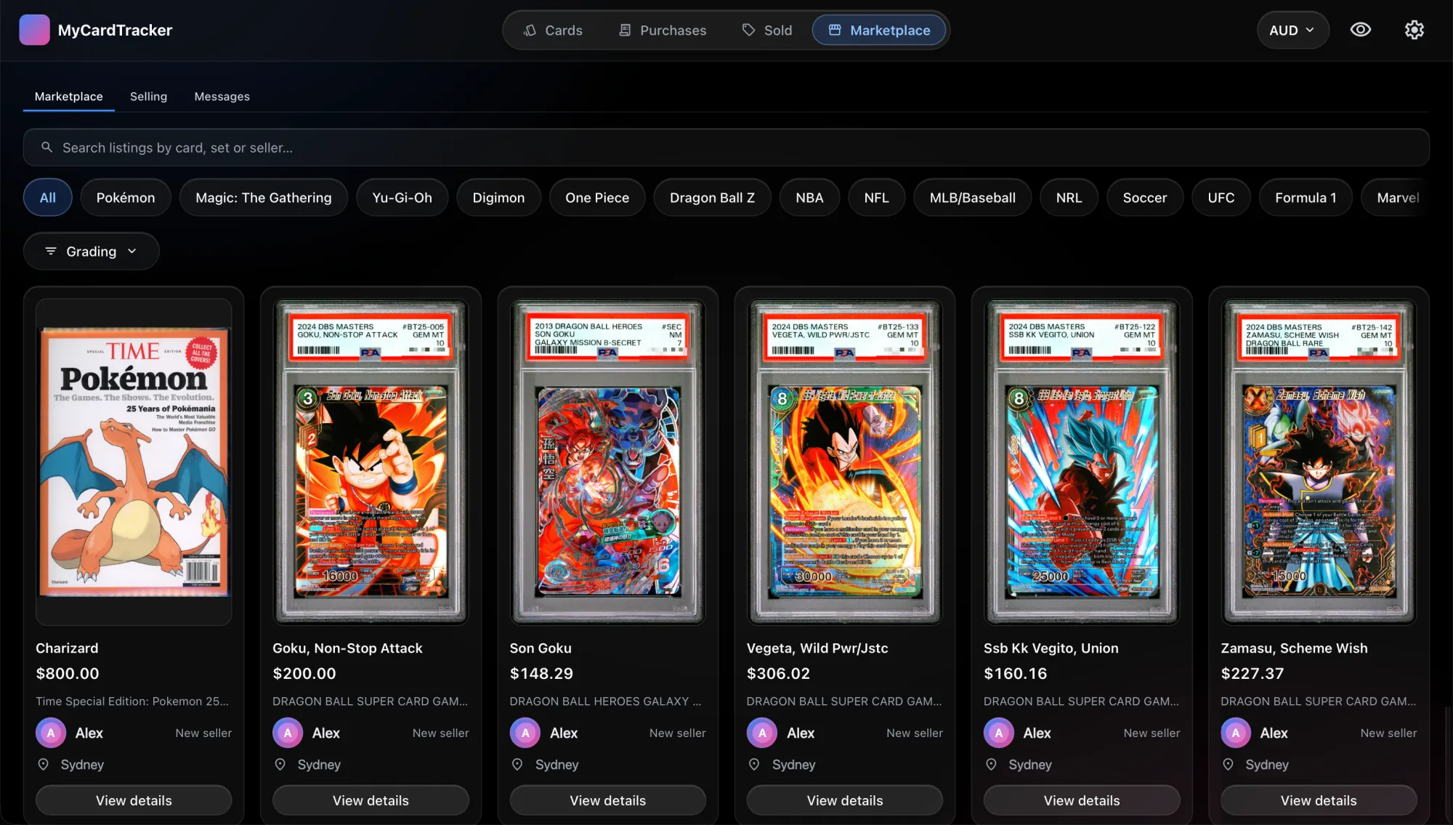
Task: Click Alex's avatar on Zamasu listing
Action: coord(1236,733)
